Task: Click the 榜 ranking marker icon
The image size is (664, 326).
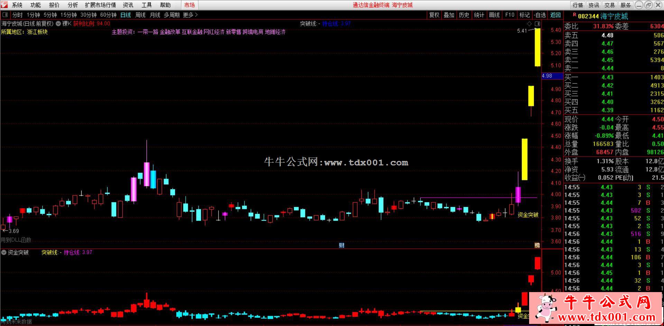Action: [537, 245]
